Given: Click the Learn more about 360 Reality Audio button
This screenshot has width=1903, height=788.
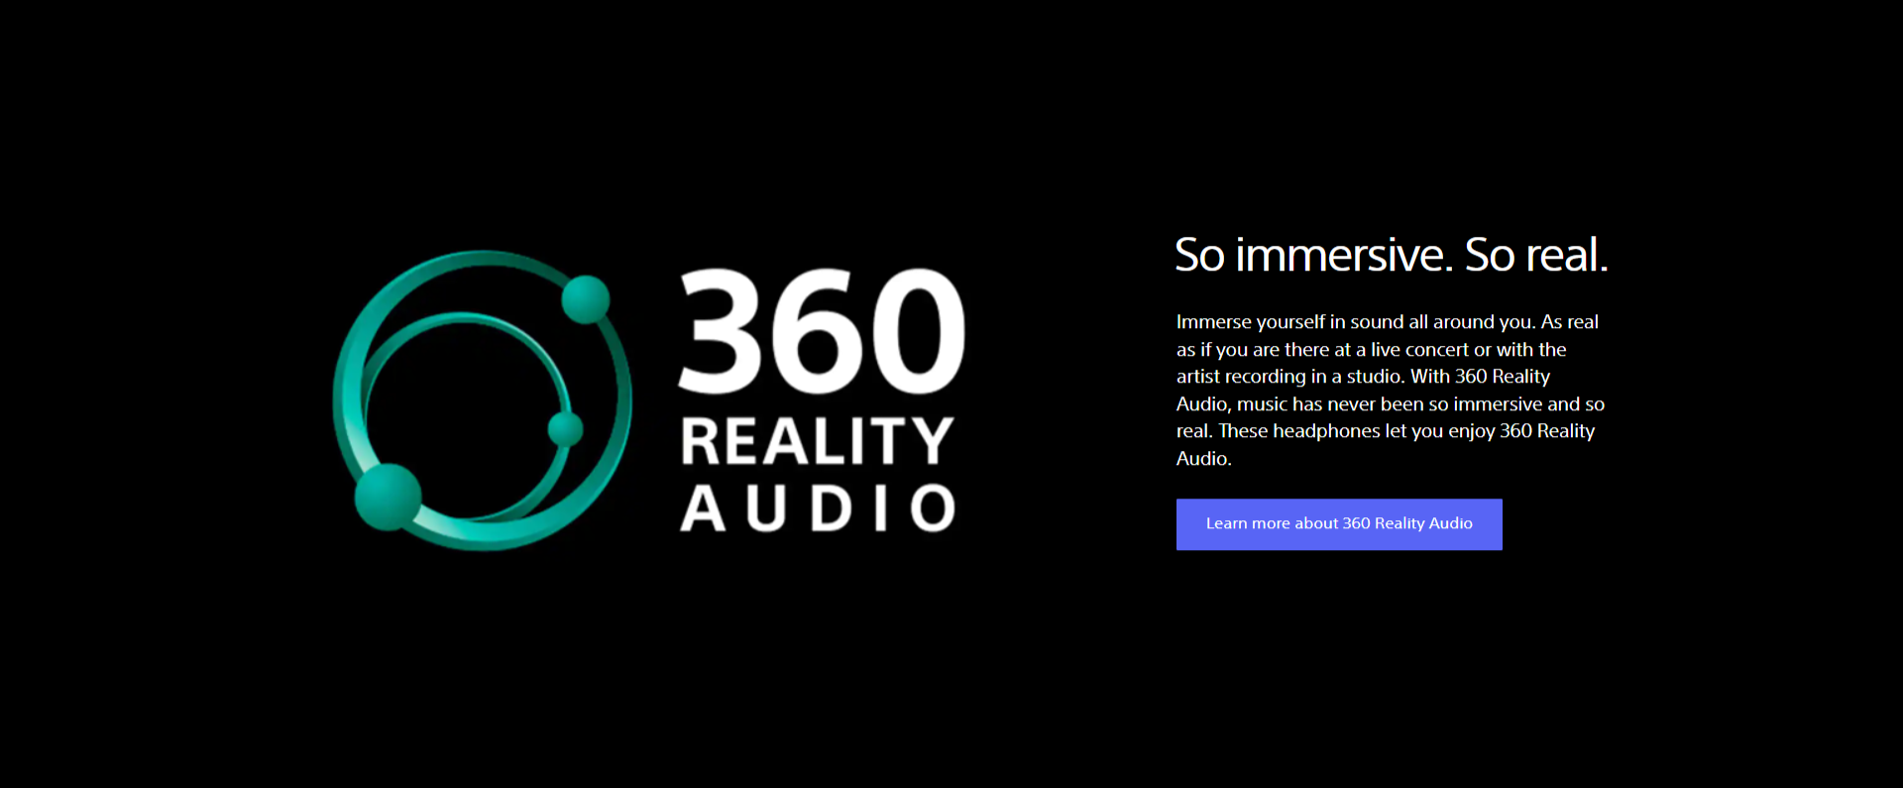Looking at the screenshot, I should pyautogui.click(x=1338, y=523).
